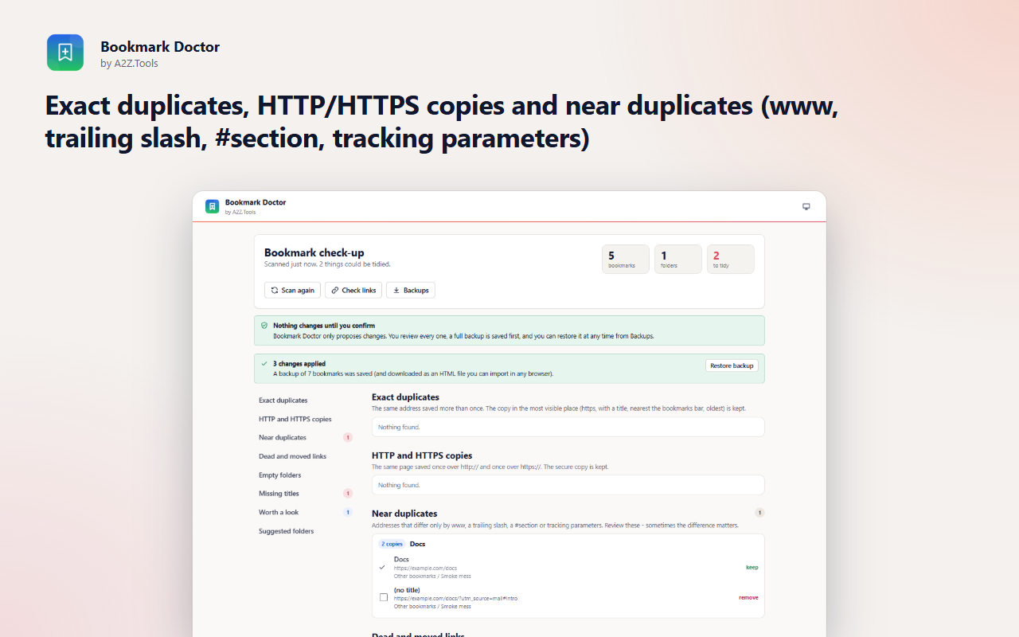
Task: Click 'Nothing found.' under Exact duplicates
Action: (399, 427)
